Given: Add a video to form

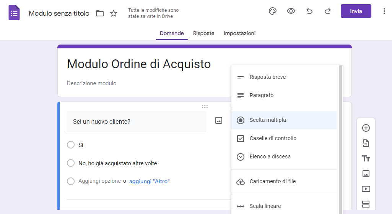Looking at the screenshot, I should coord(366,189).
